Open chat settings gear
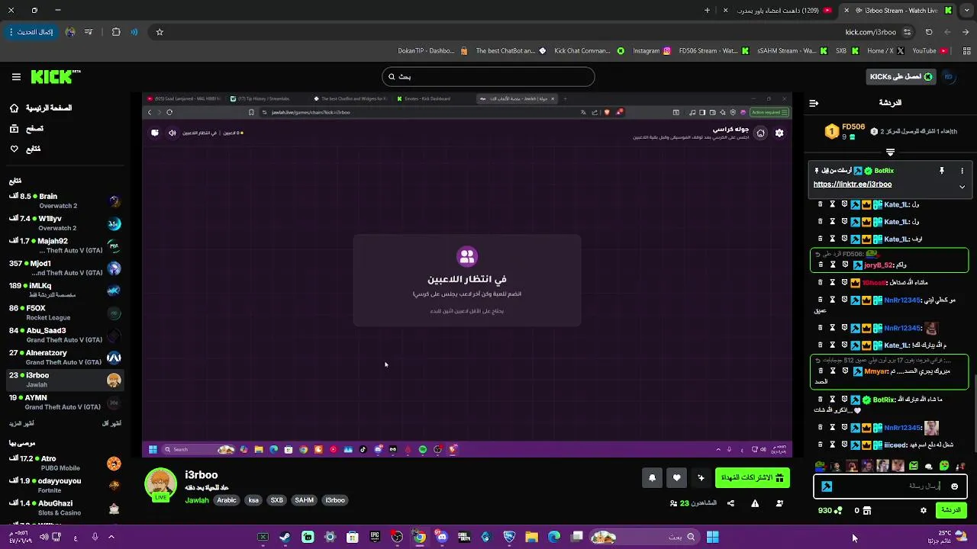Image resolution: width=977 pixels, height=549 pixels. 923,510
